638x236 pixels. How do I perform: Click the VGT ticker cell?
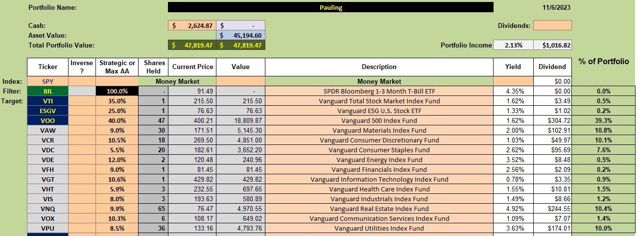coord(47,179)
